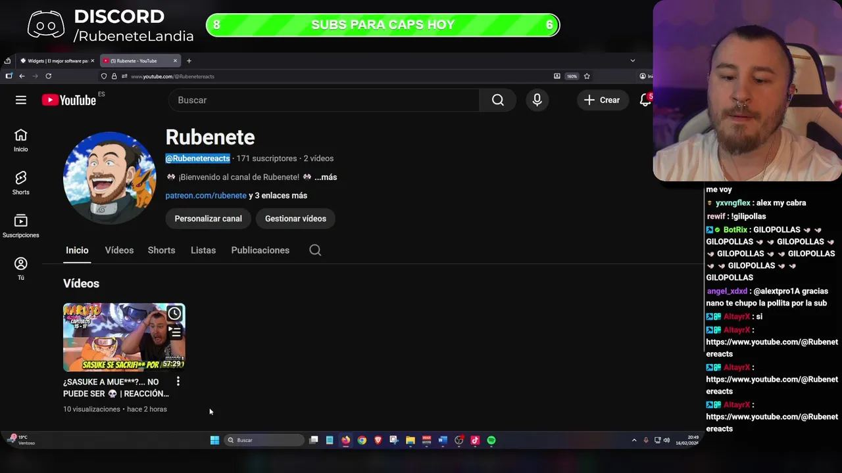
Task: Search within the channel using magnifier icon
Action: (315, 250)
